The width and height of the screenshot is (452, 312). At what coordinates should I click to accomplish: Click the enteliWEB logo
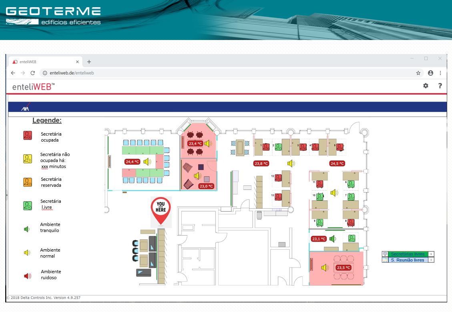pos(33,86)
